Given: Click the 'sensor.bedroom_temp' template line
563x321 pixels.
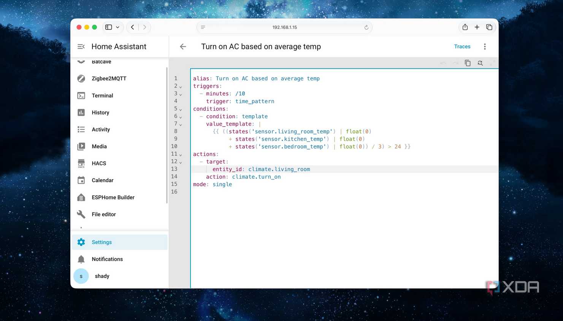Looking at the screenshot, I should (x=319, y=147).
